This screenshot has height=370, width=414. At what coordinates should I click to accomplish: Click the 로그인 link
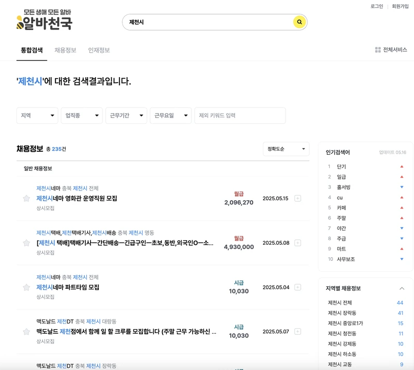tap(377, 6)
